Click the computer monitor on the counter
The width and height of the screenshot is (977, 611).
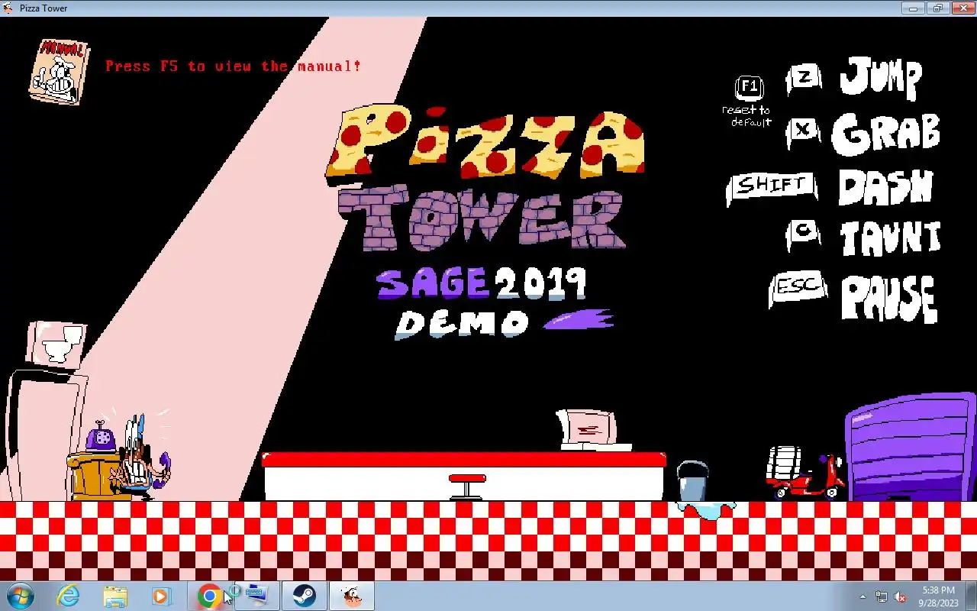588,429
